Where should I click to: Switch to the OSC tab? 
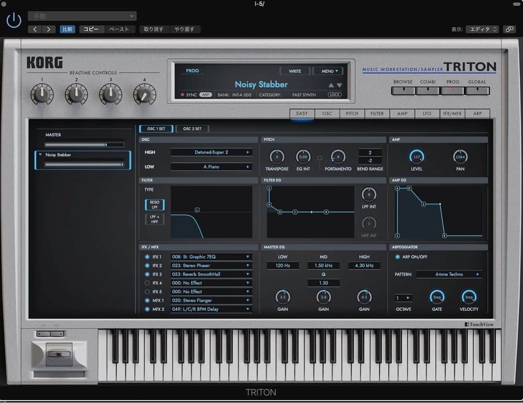point(327,114)
